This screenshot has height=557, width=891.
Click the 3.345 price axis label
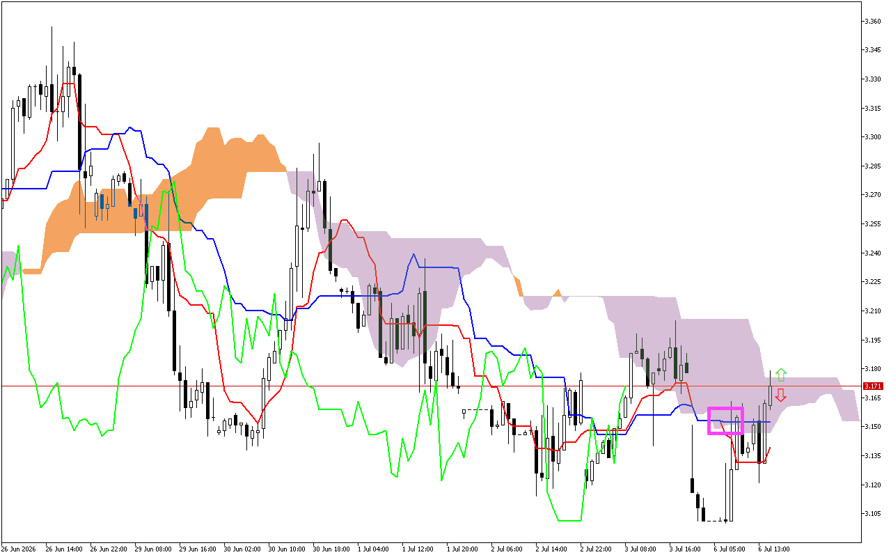[873, 50]
